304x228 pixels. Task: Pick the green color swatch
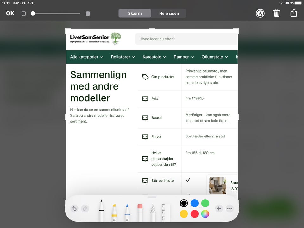205,203
